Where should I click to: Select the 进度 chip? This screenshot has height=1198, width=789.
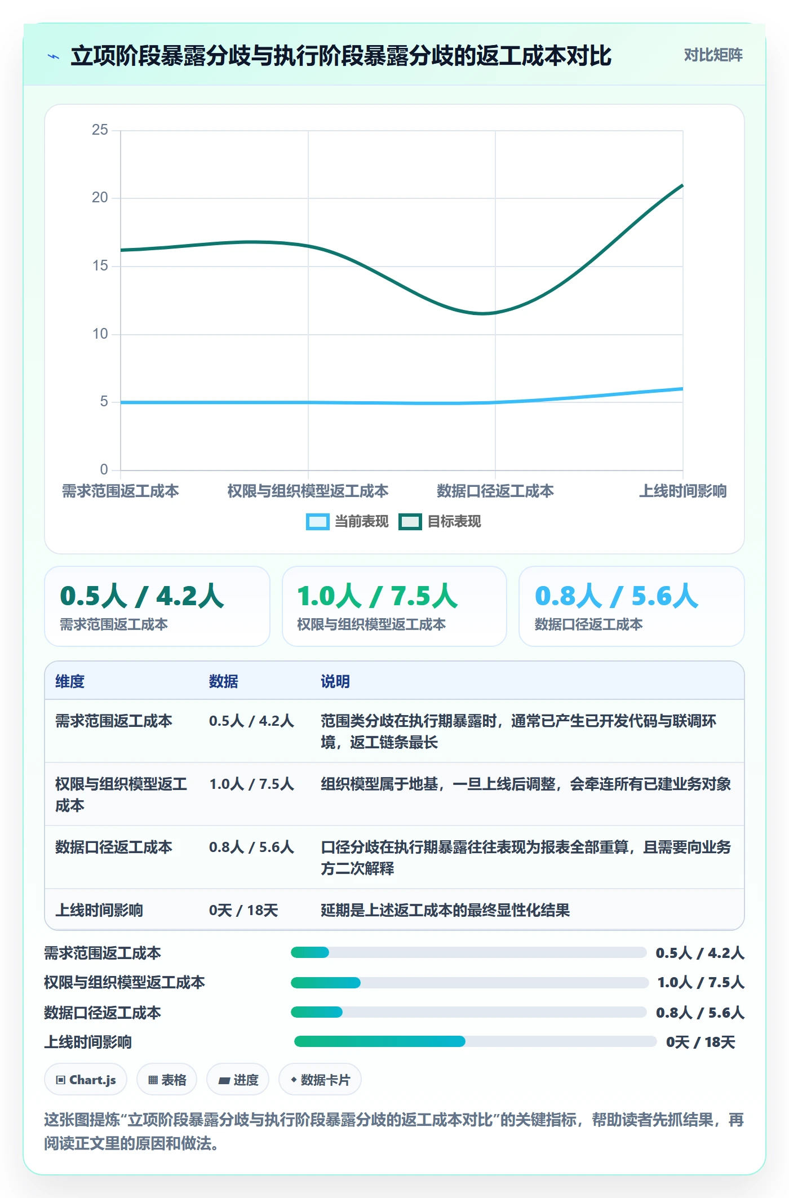tap(238, 1080)
